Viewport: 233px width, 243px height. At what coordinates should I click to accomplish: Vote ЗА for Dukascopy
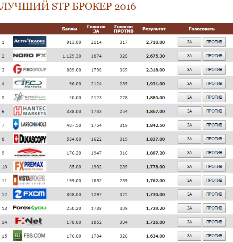(189, 139)
